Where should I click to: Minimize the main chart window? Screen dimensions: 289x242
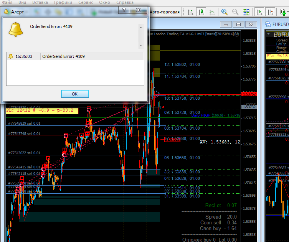[x=226, y=25]
